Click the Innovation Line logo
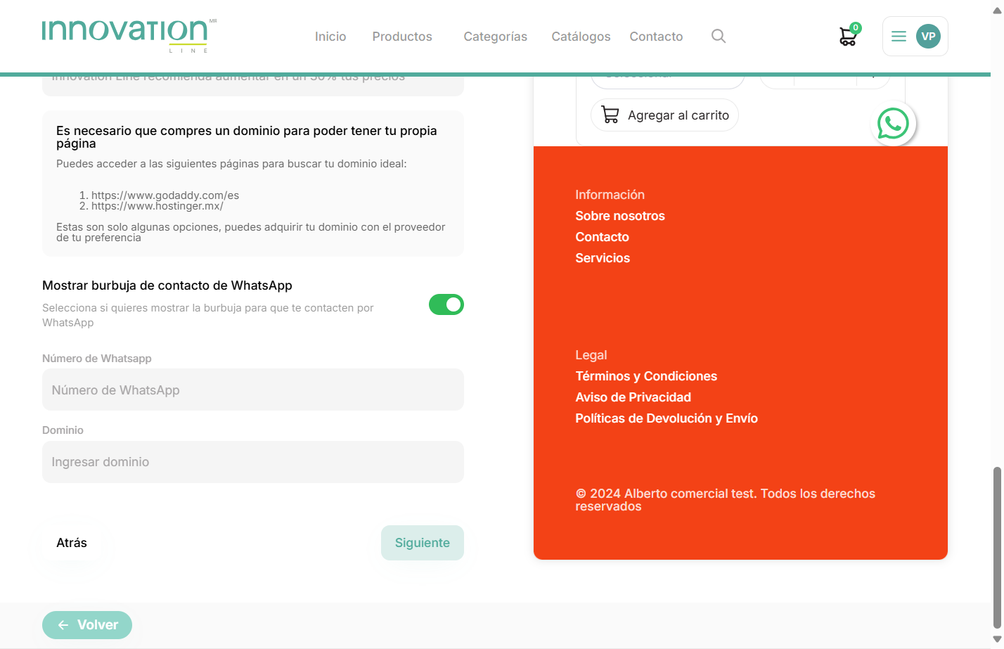Viewport: 1004px width, 649px height. 129,37
